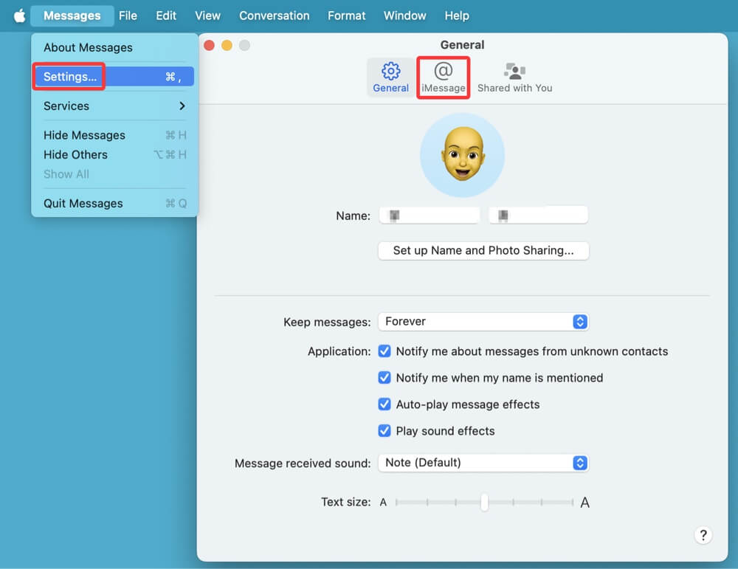
Task: Open the Conversation menu
Action: point(274,15)
